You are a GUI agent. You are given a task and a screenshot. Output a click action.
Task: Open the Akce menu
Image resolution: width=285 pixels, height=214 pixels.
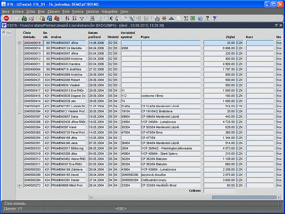point(6,12)
